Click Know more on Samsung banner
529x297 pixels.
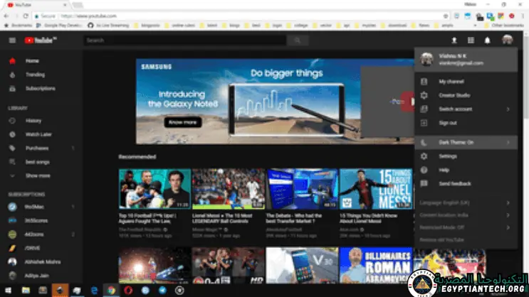click(182, 122)
